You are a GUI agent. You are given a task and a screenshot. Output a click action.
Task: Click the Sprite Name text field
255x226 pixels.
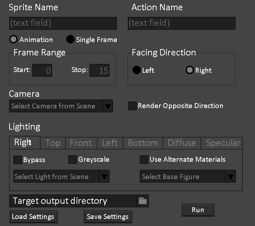[63, 23]
